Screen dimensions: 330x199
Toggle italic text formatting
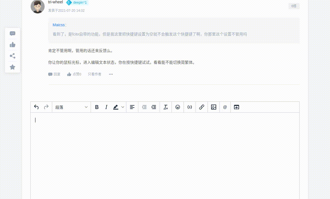pos(106,107)
